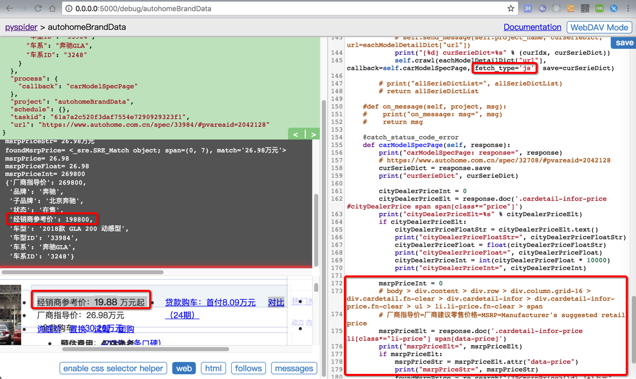
Task: Click the '车型': '2018款 GLA 200 动感型' log line
Action: [69, 229]
